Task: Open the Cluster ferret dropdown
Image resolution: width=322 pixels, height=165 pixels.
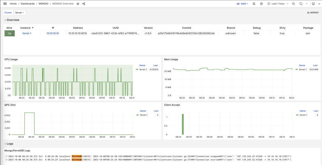Action: click(x=20, y=13)
